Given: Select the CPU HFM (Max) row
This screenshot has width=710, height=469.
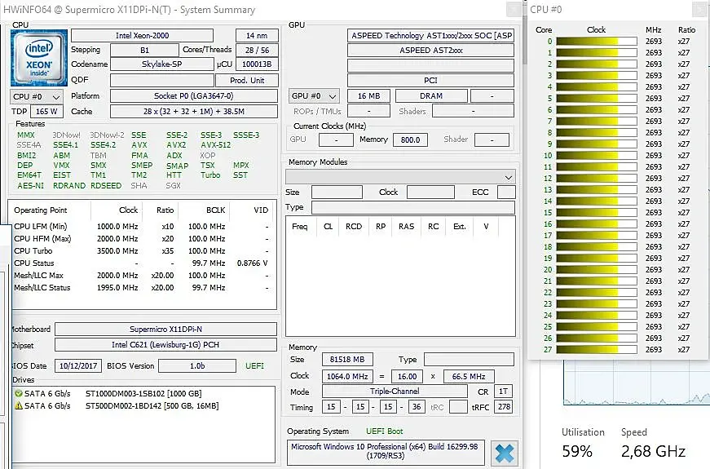Looking at the screenshot, I should [143, 239].
